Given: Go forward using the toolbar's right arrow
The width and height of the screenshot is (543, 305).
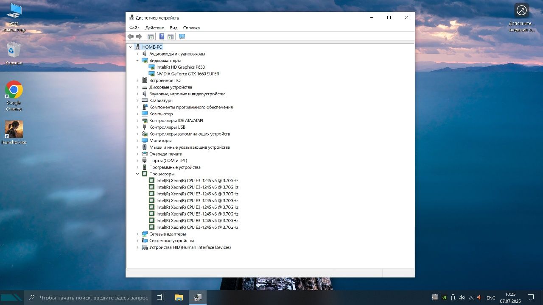Looking at the screenshot, I should [139, 36].
